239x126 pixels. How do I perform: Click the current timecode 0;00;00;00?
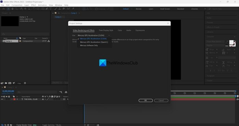pyautogui.click(x=8, y=91)
